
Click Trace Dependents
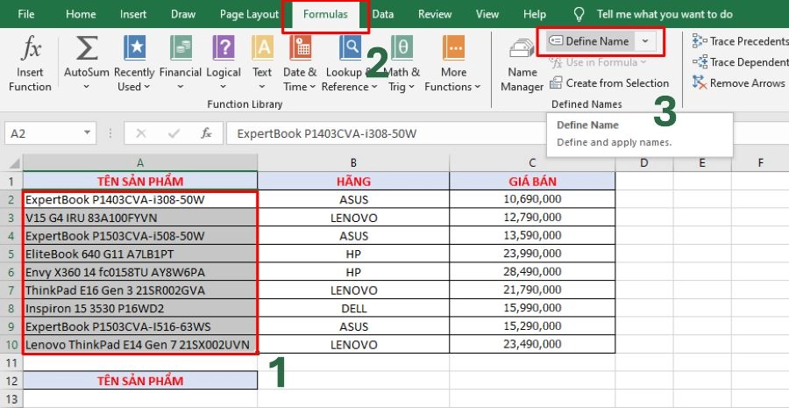point(740,62)
